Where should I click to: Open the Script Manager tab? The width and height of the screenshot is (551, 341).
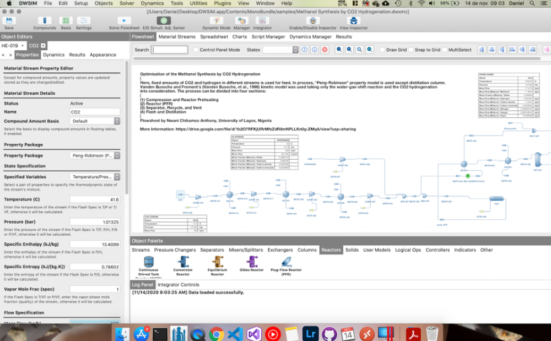coord(268,36)
